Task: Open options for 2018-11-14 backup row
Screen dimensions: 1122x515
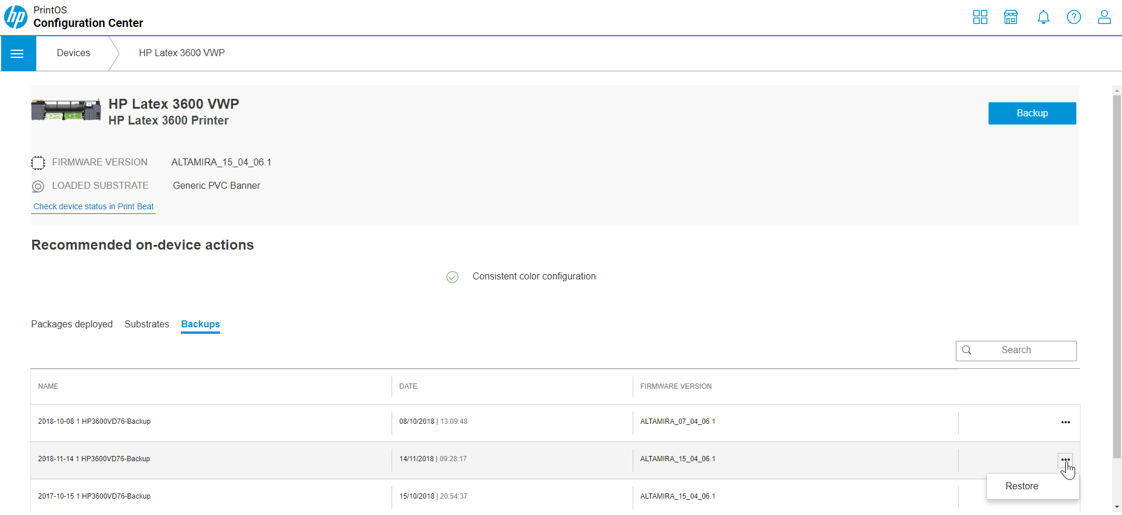Action: pyautogui.click(x=1066, y=459)
